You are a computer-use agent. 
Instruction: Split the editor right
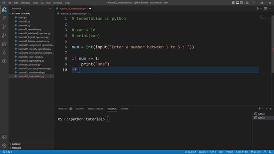point(265,9)
